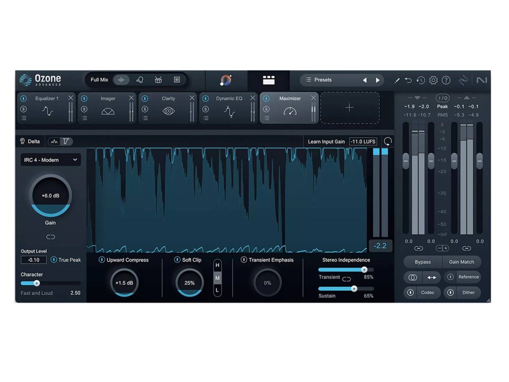Toggle Dynamic EQ module power

pyautogui.click(x=205, y=98)
